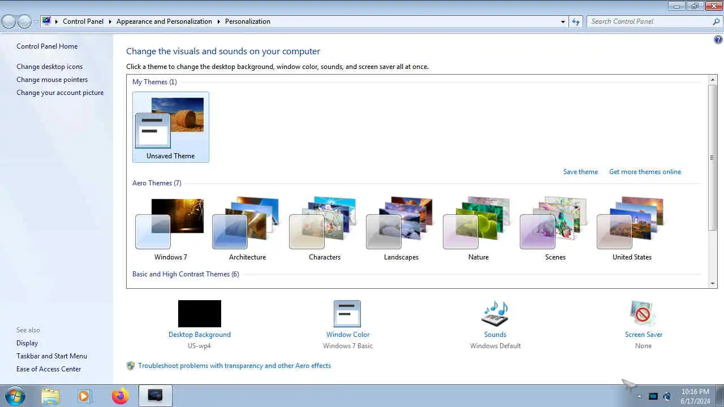Screen dimensions: 724x407
Task: Show hidden tray icons arrow
Action: point(639,397)
